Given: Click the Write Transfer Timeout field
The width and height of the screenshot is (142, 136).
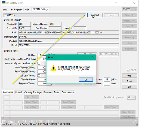Looking at the screenshot, I should [42, 67].
